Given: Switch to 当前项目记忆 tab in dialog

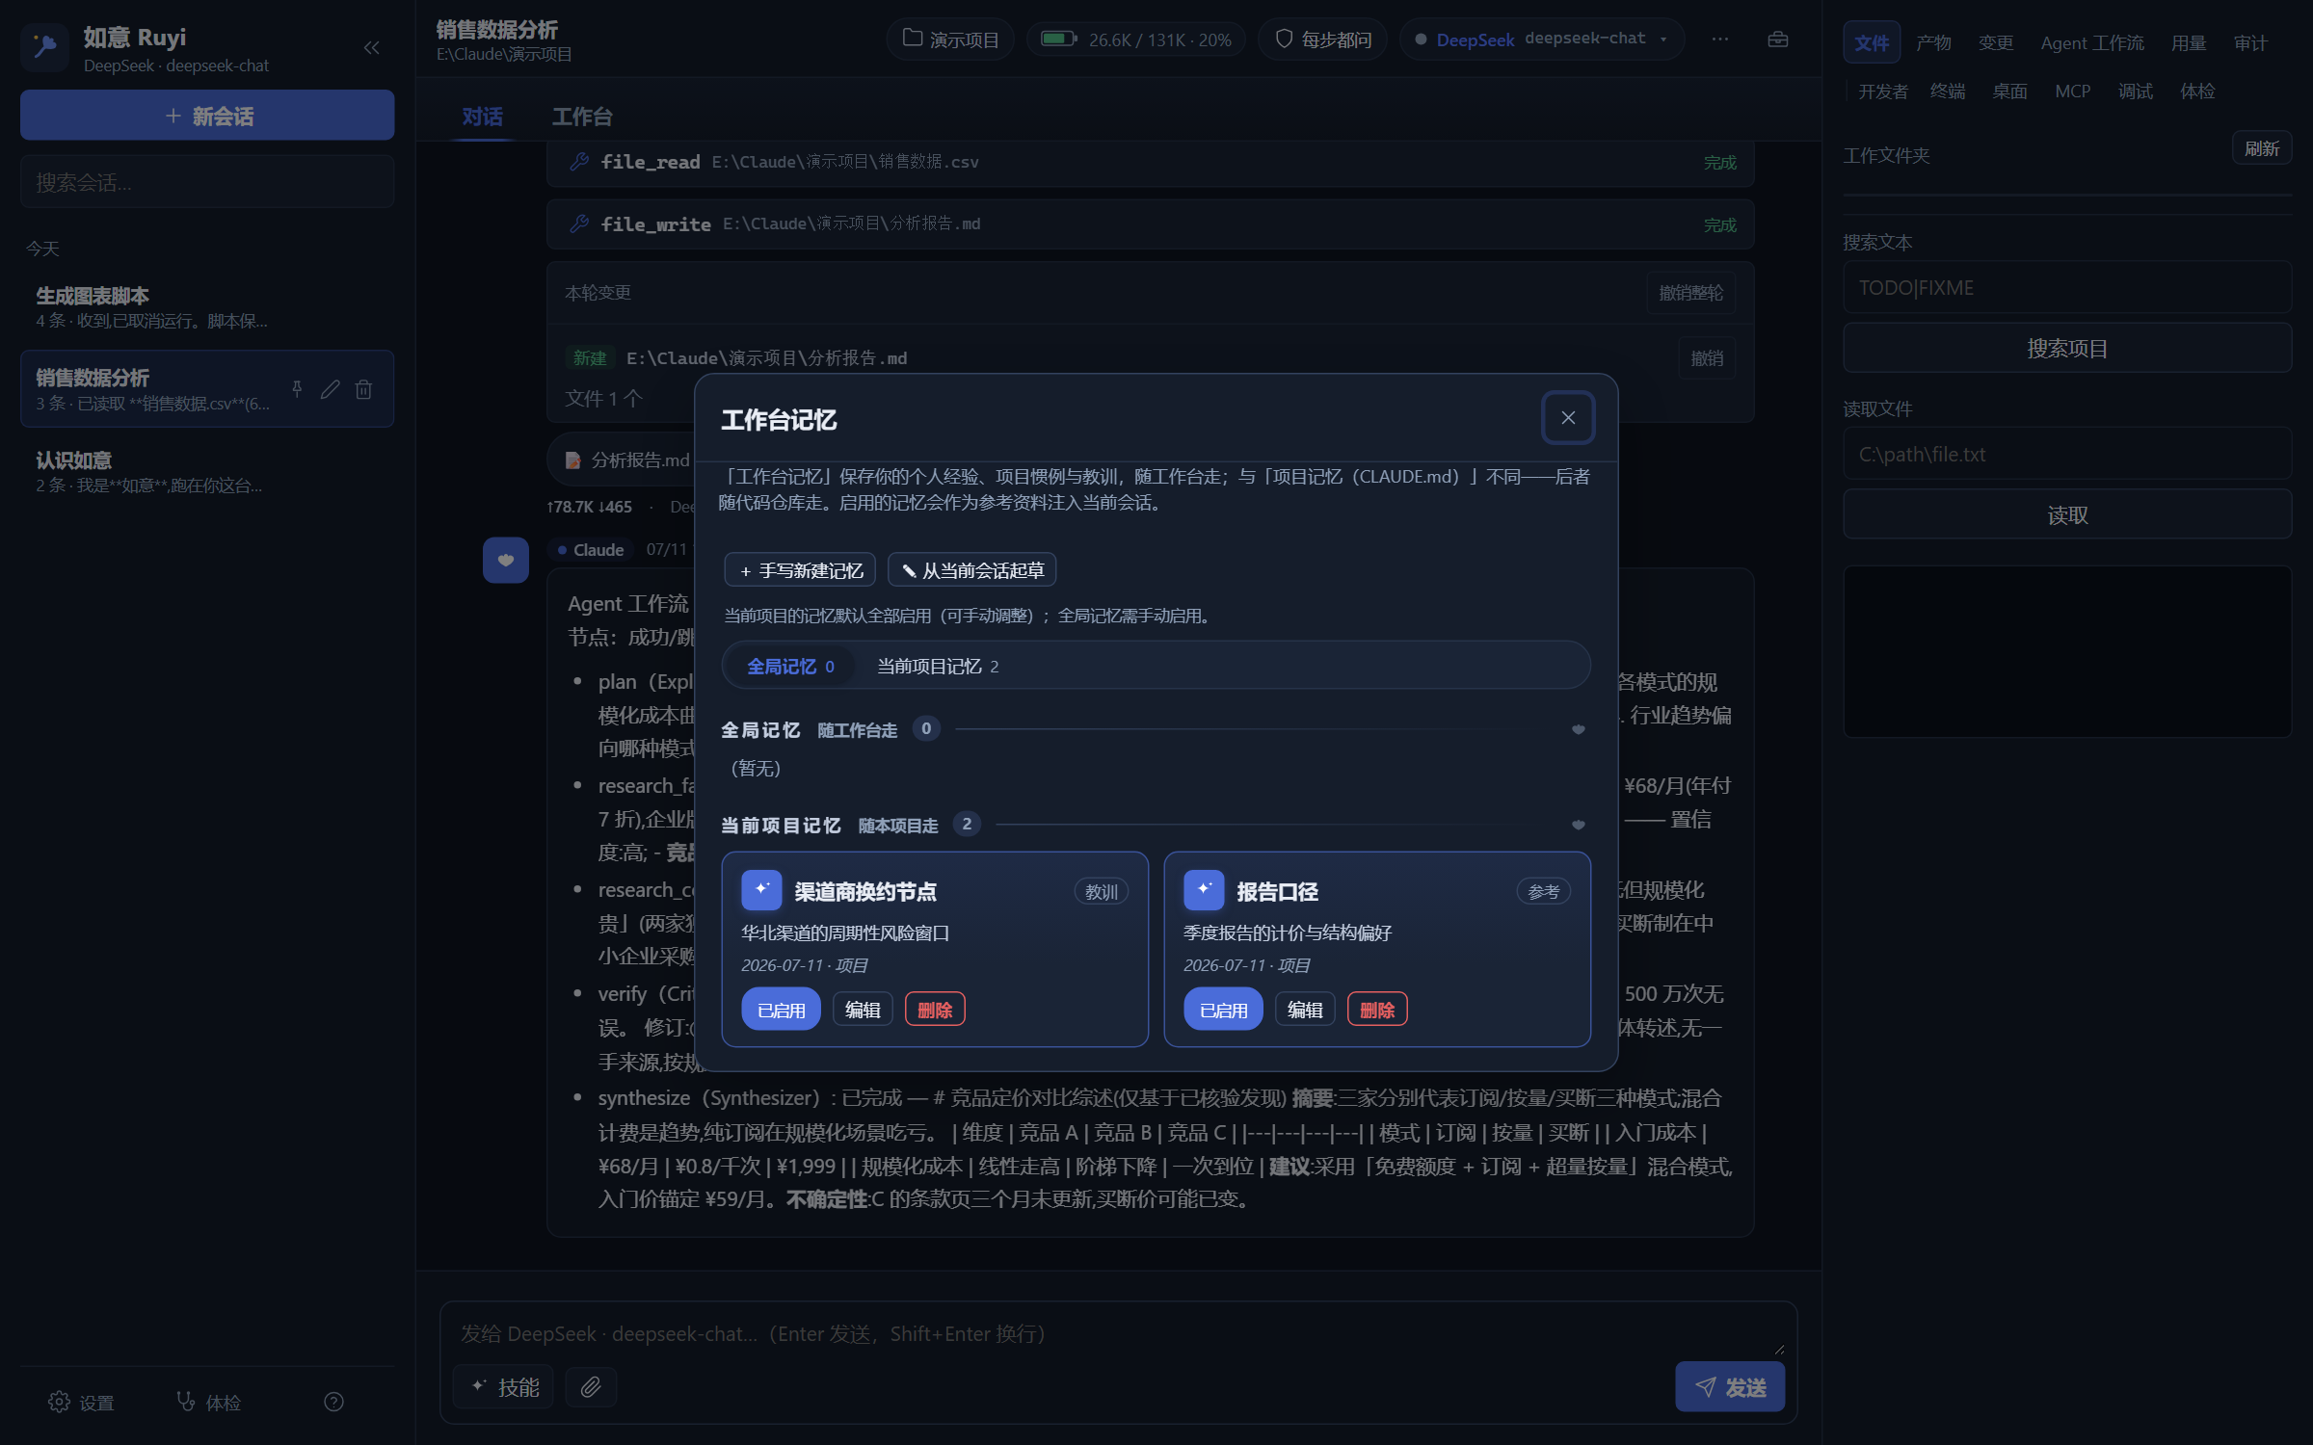Looking at the screenshot, I should (x=937, y=666).
